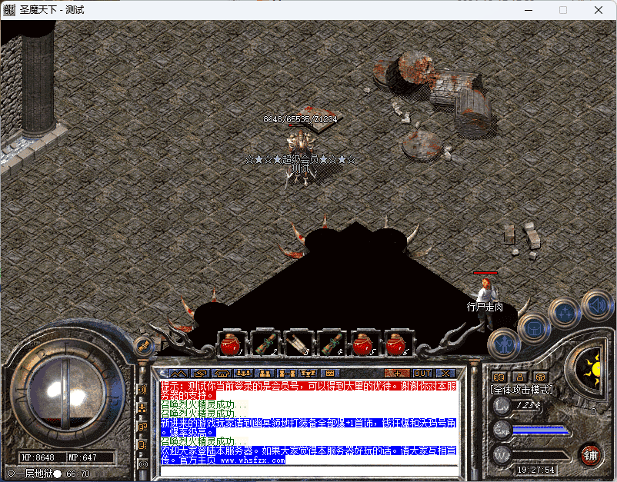Click the empty weight progress bar
The height and width of the screenshot is (482, 617).
[541, 456]
